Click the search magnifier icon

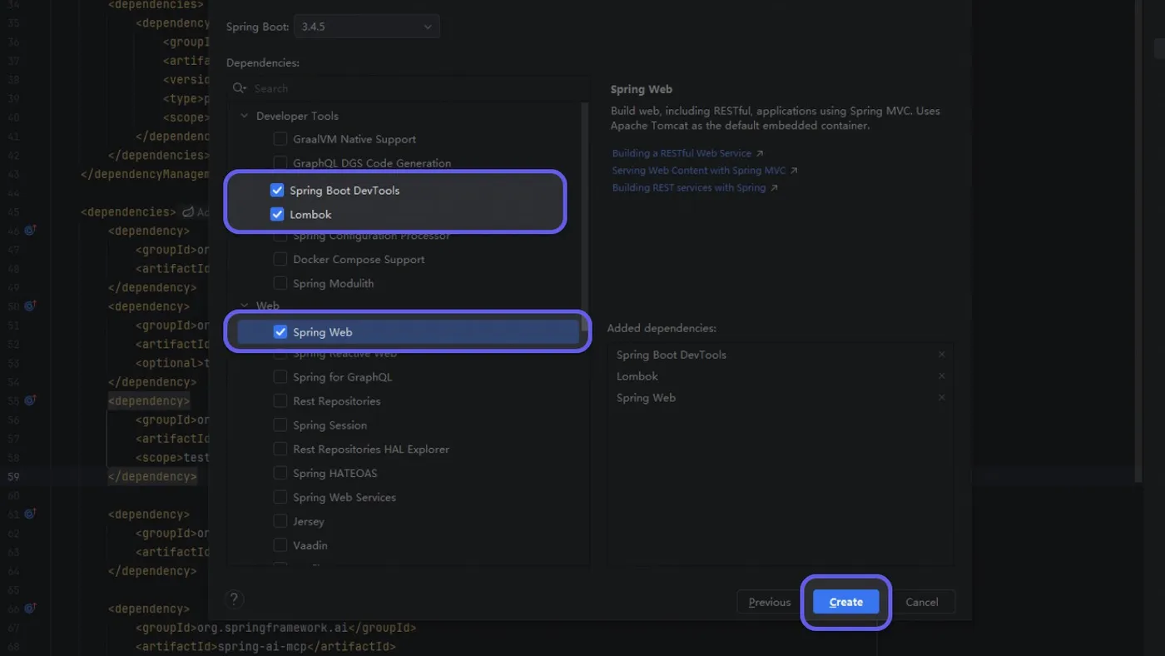point(240,88)
